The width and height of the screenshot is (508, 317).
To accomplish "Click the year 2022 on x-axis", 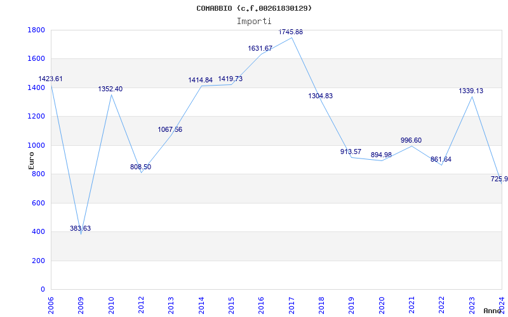I will tap(441, 306).
